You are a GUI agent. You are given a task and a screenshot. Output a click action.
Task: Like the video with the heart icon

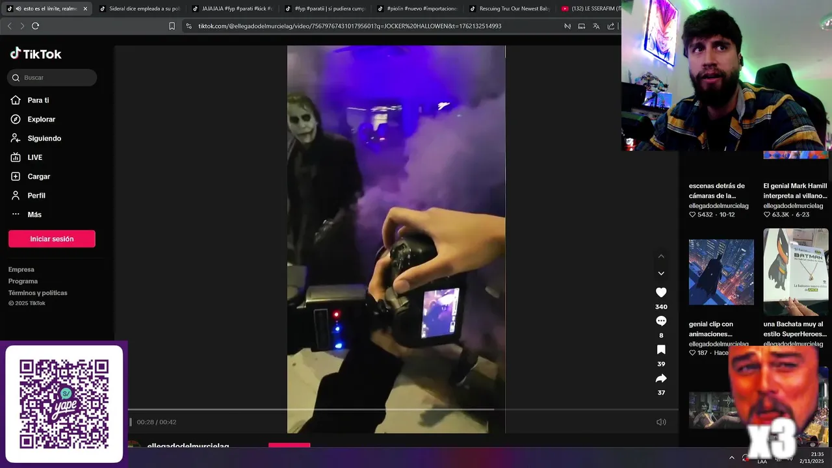[x=661, y=292]
